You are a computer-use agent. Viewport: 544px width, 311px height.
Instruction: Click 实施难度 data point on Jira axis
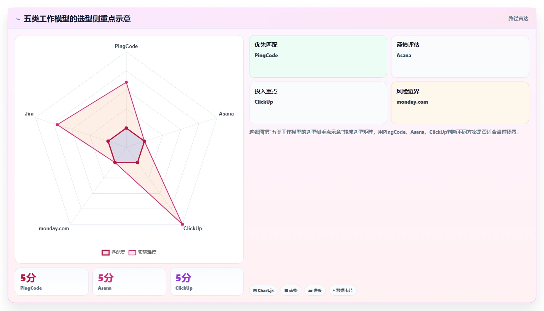pos(57,125)
